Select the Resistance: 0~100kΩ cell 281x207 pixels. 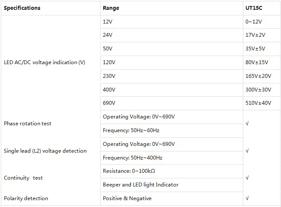click(129, 171)
